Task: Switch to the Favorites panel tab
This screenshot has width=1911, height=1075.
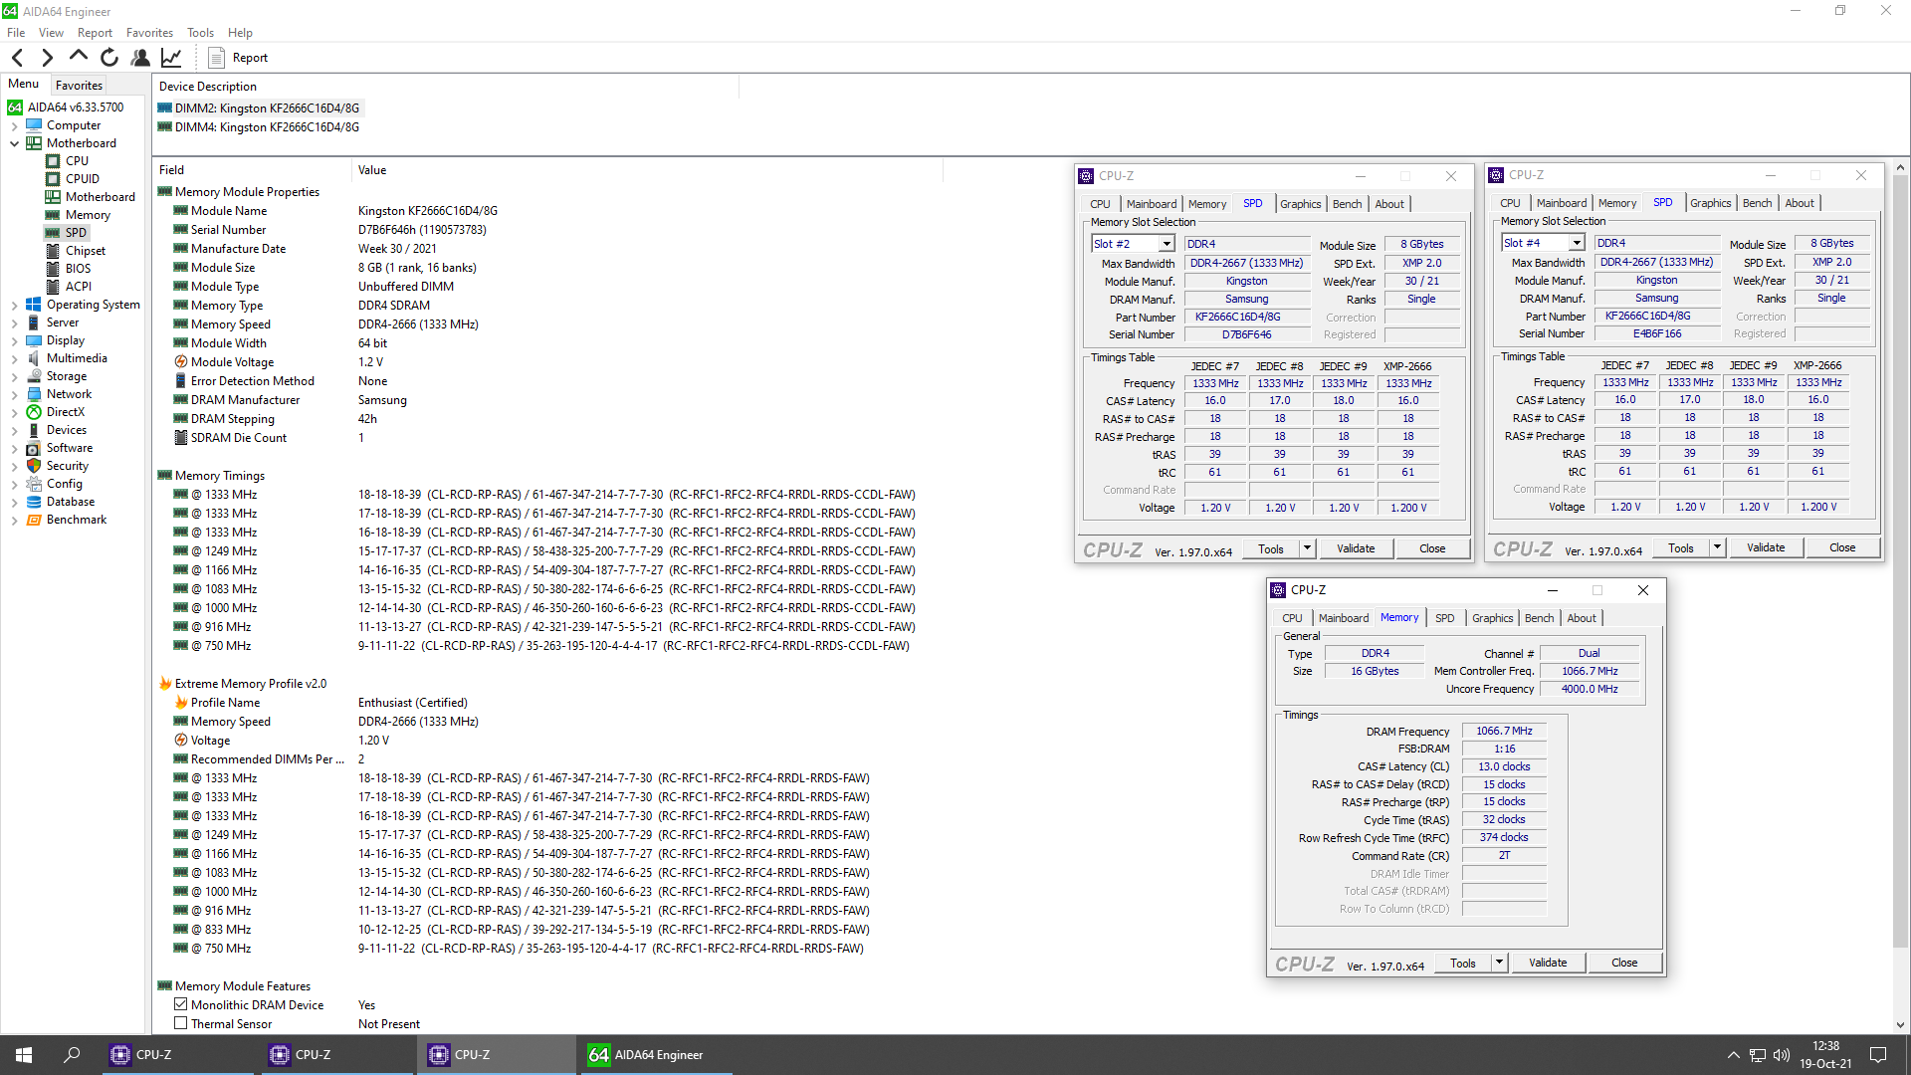Action: pos(79,86)
